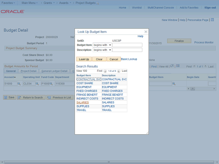This screenshot has height=164, width=219.
Task: Switch to the Project Detail tab
Action: point(28,71)
